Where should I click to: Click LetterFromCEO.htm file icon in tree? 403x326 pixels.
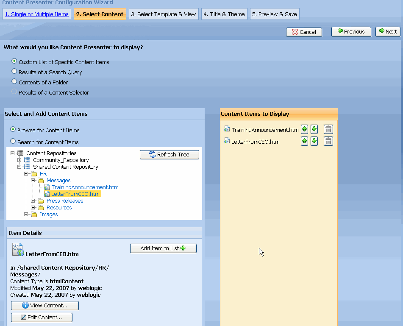click(47, 194)
